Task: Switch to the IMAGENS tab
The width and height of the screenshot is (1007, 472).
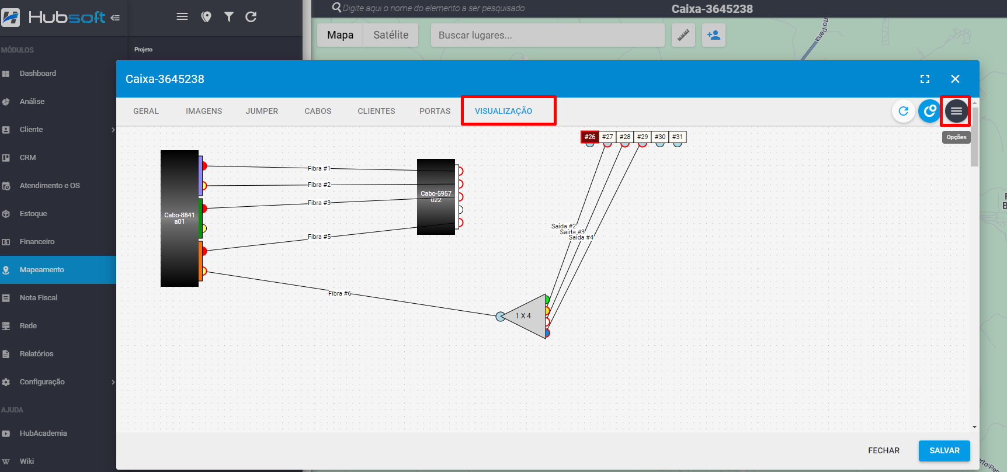Action: (204, 111)
